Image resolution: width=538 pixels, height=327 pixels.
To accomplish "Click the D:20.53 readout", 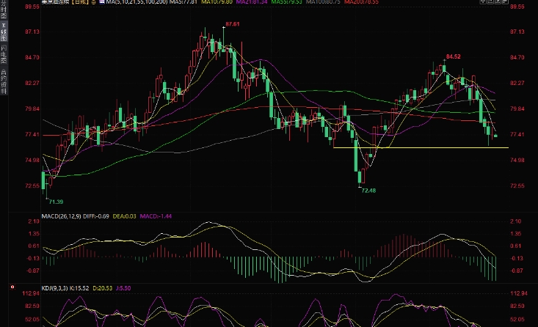I will [102, 288].
